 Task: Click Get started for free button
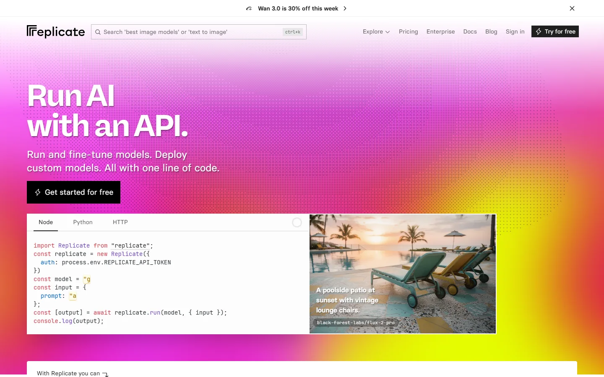[x=73, y=192]
